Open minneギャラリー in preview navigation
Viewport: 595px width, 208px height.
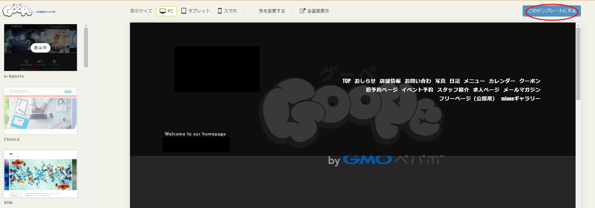pyautogui.click(x=520, y=99)
